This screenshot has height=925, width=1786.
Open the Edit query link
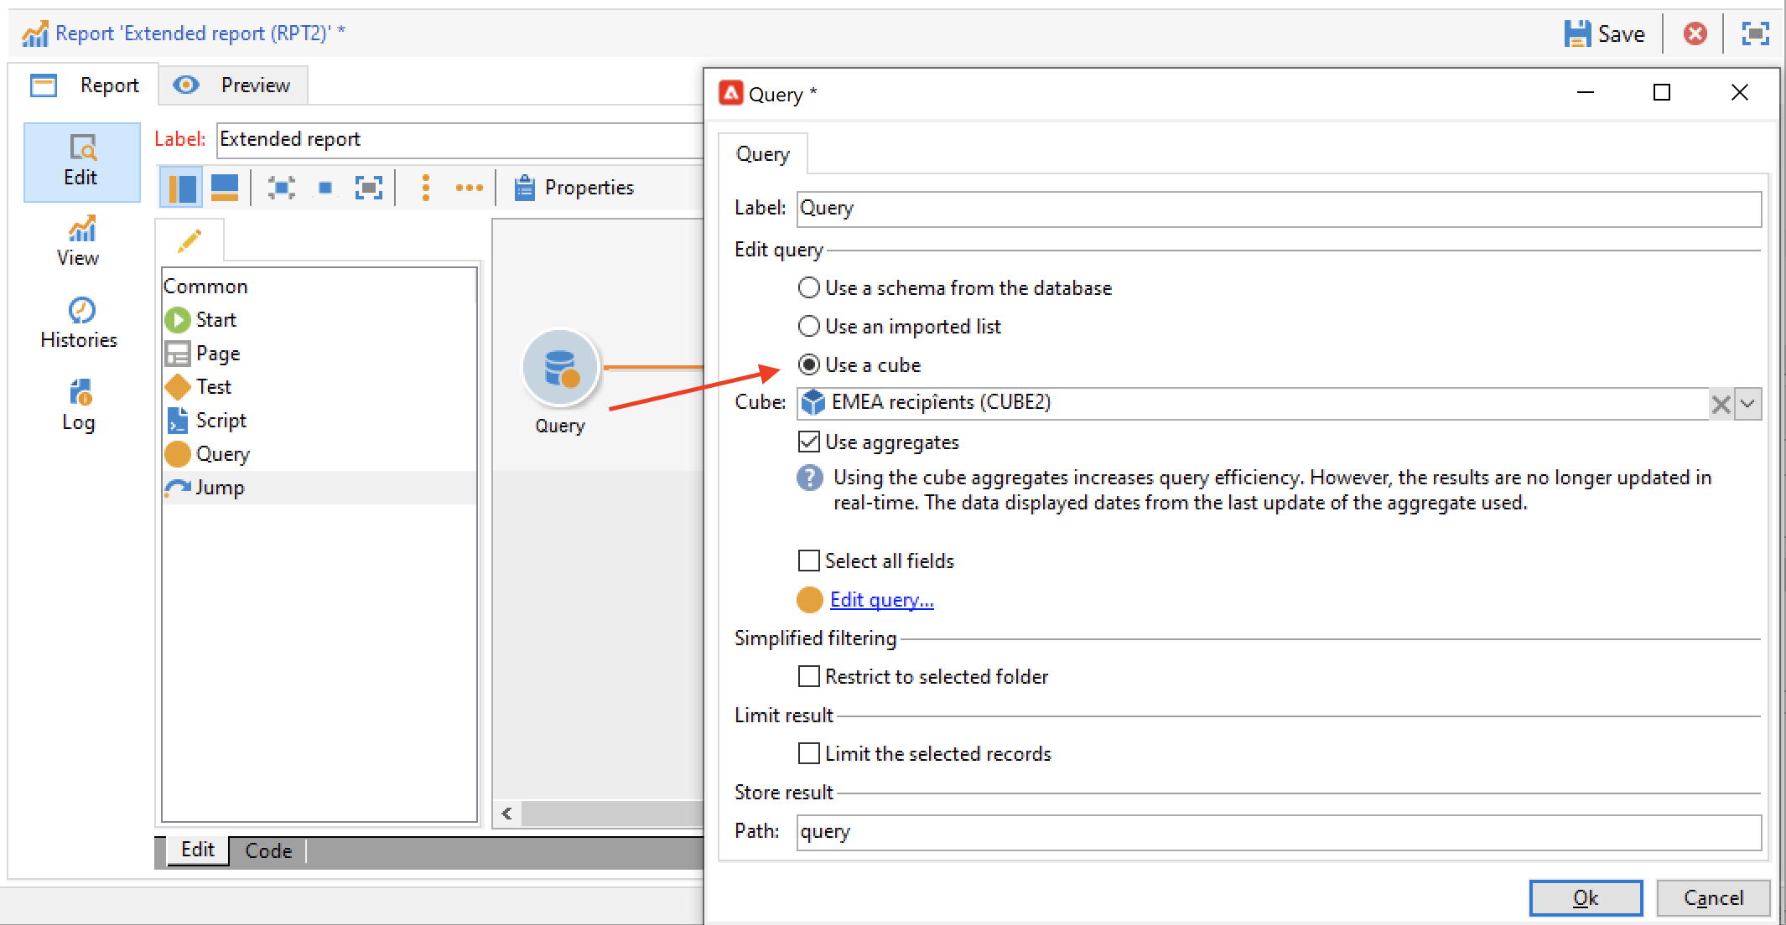point(881,600)
